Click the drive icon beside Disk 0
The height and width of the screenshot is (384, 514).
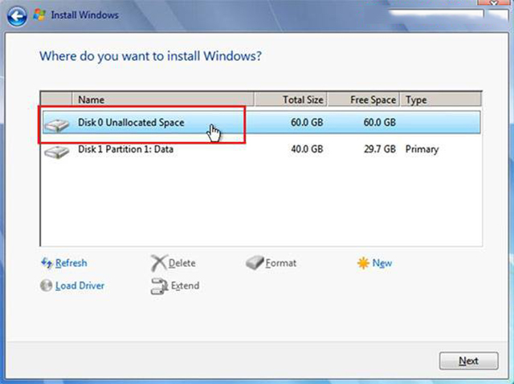(x=57, y=124)
